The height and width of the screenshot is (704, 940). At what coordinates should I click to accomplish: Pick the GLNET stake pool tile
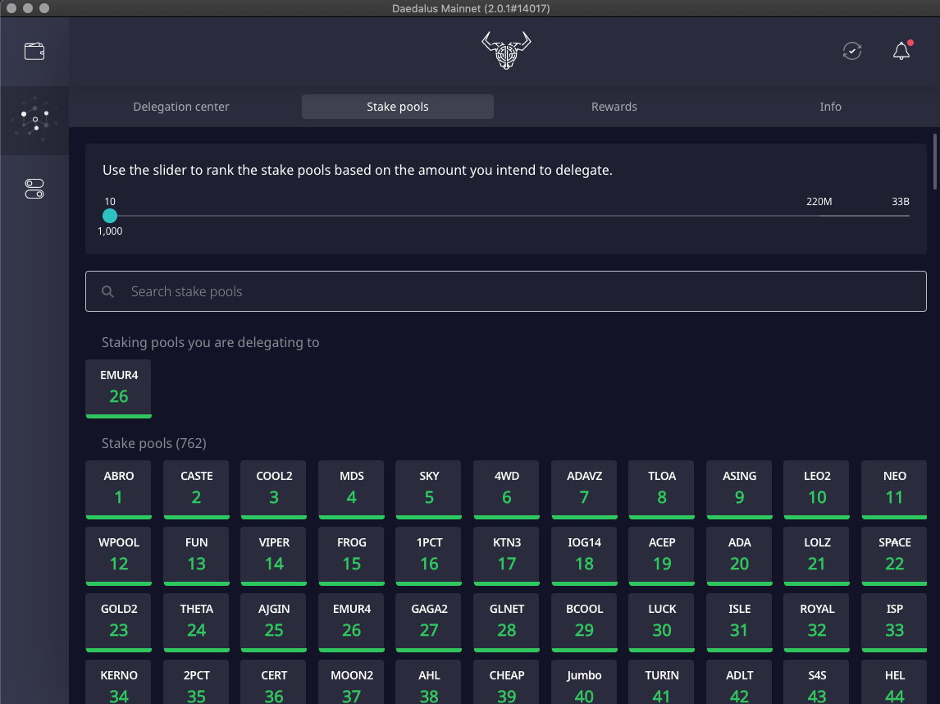pos(507,623)
